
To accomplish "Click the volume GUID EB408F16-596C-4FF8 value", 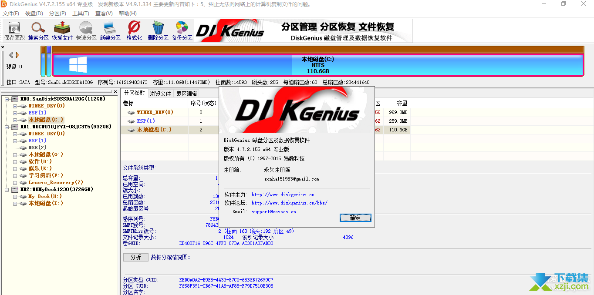I will [226, 243].
